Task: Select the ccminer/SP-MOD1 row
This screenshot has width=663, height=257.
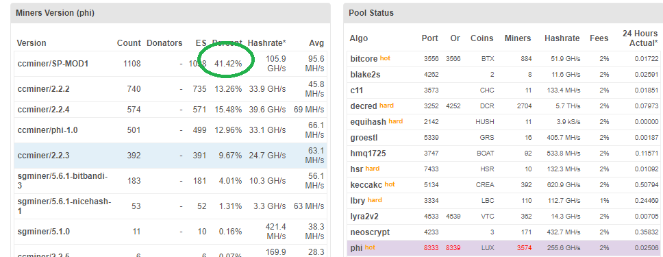Action: pyautogui.click(x=171, y=64)
